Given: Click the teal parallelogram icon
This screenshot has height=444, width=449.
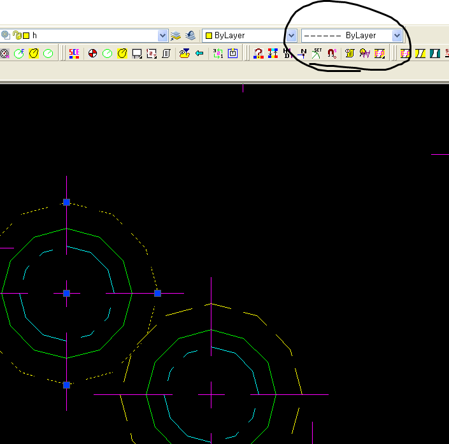Looking at the screenshot, I should (x=435, y=54).
